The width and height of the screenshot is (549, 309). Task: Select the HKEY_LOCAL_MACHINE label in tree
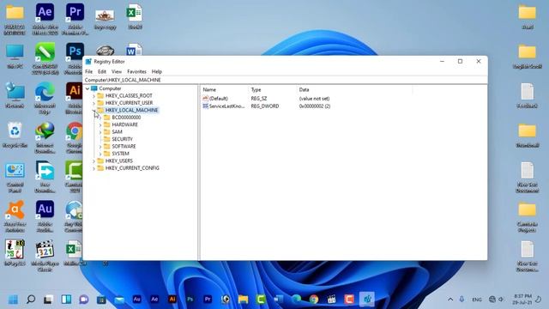point(131,110)
